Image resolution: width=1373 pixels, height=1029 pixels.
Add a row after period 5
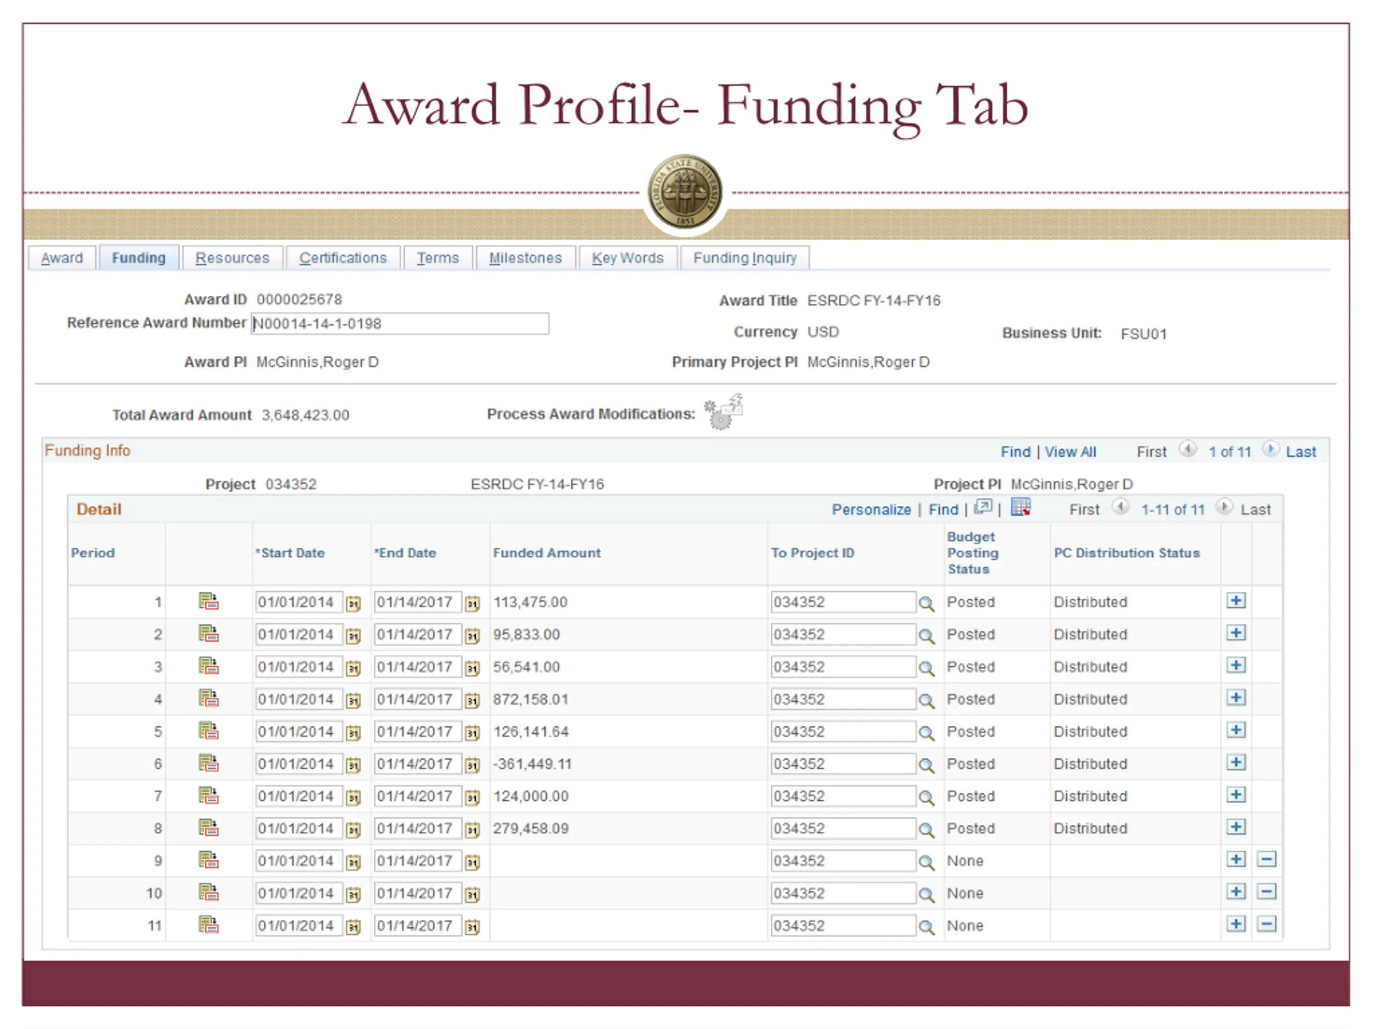(x=1236, y=730)
